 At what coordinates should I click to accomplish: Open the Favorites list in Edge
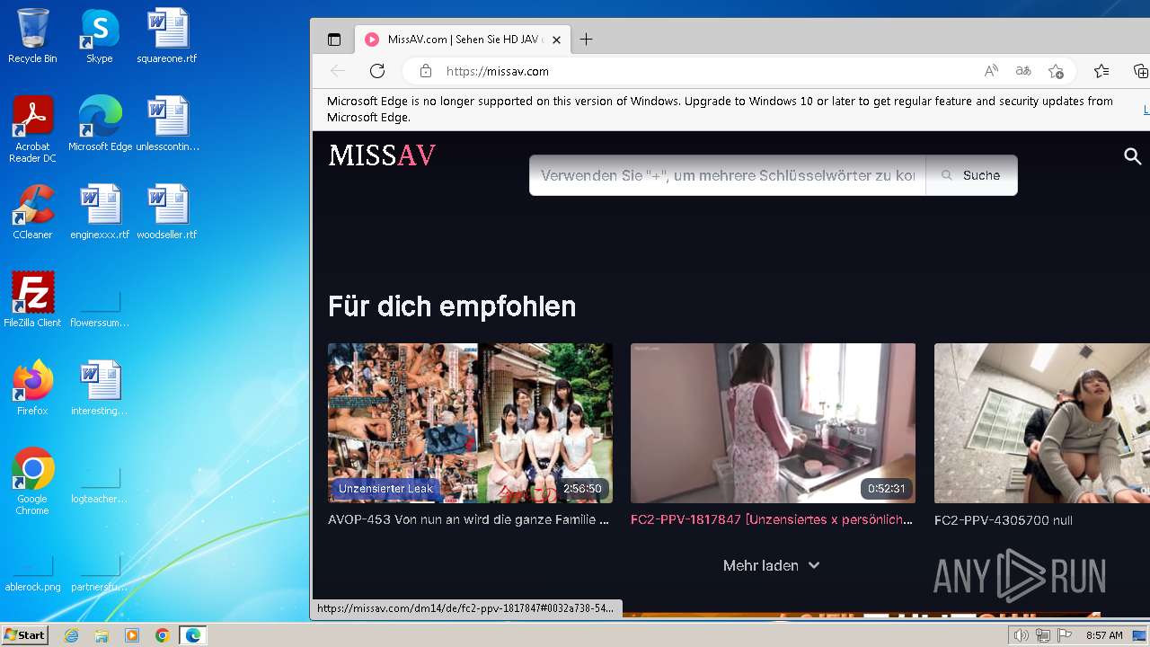[1101, 71]
